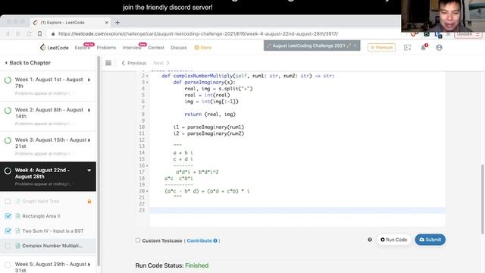Open the Explore menu

coord(83,48)
